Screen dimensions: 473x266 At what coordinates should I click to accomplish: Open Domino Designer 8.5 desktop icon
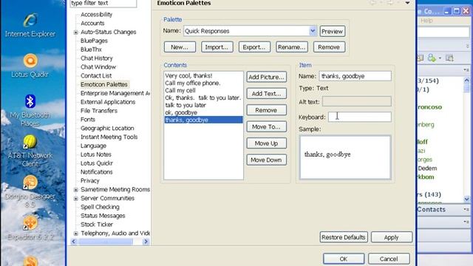30,191
